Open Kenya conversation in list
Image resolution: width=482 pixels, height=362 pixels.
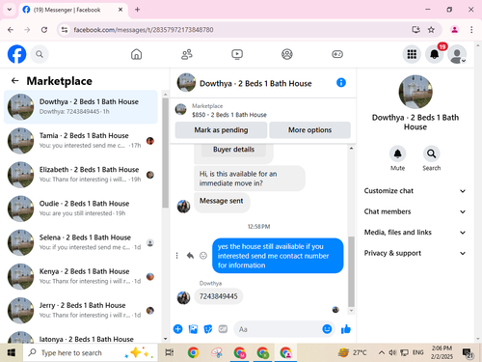81,276
